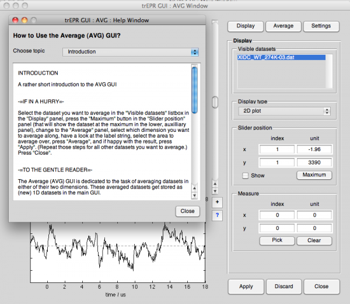
Task: Click the Maximum button in Slider position
Action: (x=314, y=175)
